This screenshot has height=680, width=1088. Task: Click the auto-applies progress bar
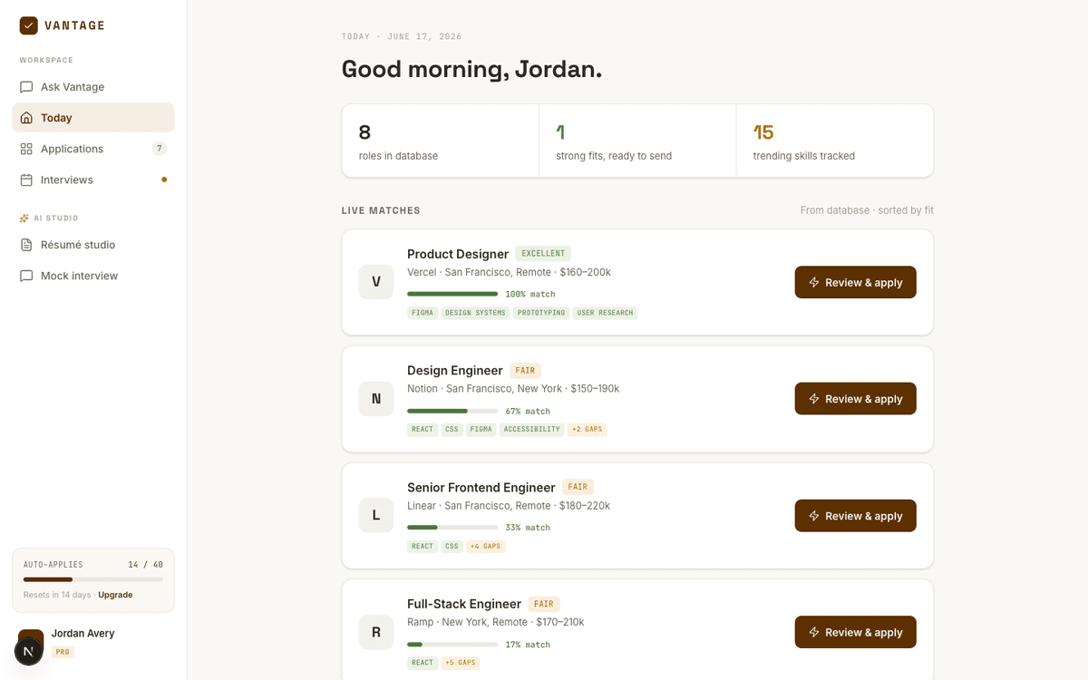pyautogui.click(x=93, y=579)
